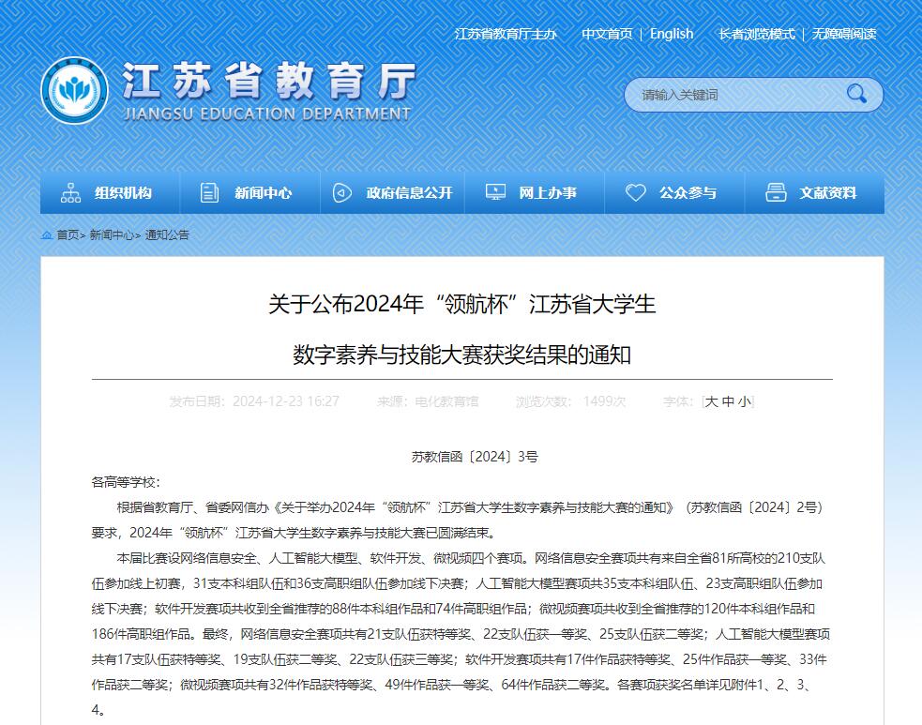Set font size to 小

(745, 401)
